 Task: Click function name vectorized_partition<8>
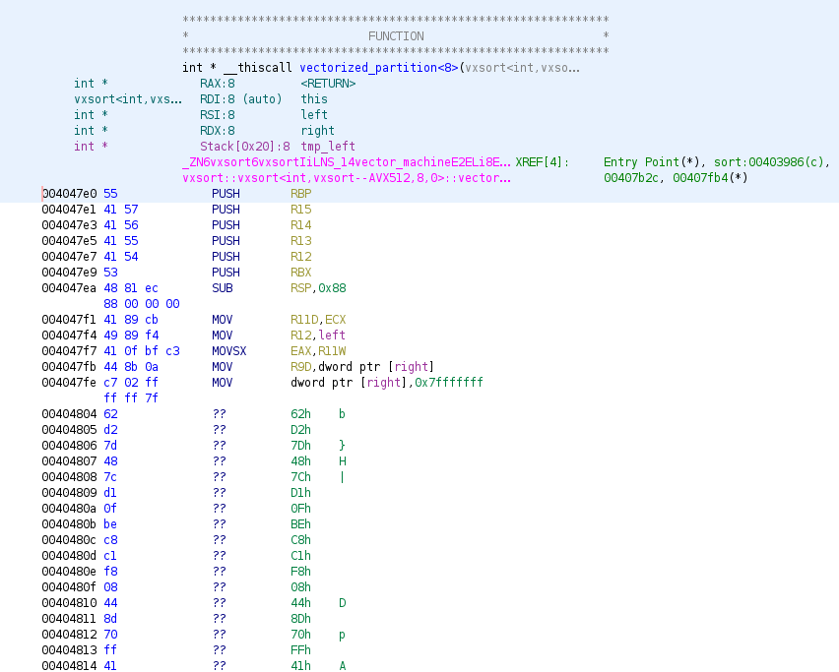pos(379,68)
